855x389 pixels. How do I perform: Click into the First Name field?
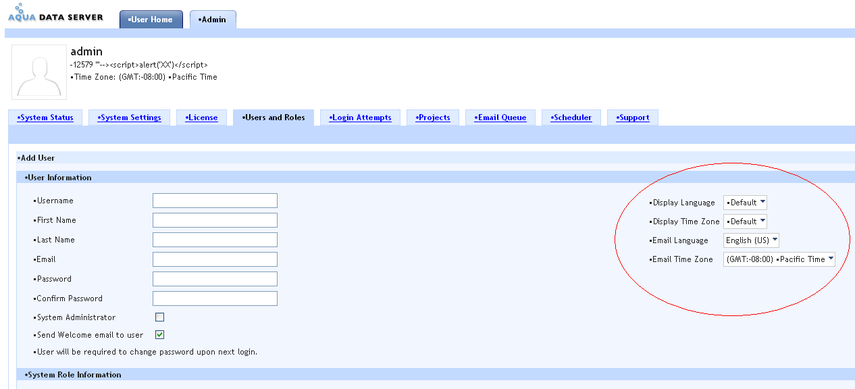point(215,220)
